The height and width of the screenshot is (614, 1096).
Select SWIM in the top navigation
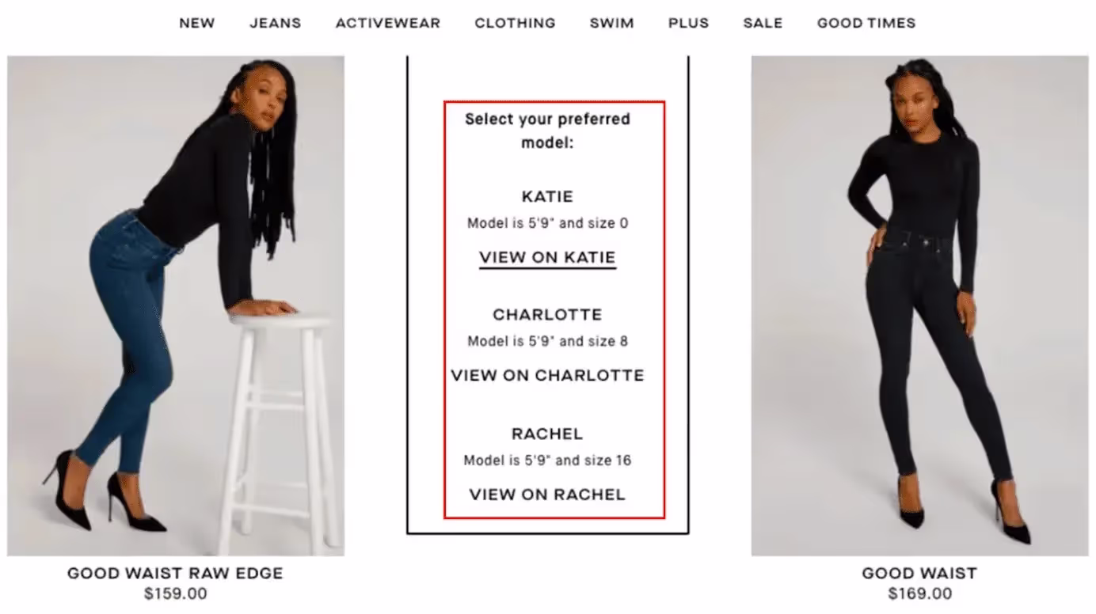tap(611, 23)
